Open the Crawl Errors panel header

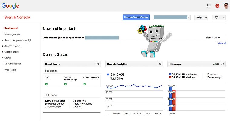[72, 64]
